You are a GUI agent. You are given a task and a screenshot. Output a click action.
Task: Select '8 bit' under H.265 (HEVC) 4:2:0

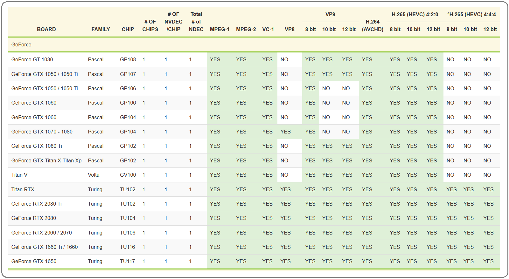click(x=395, y=29)
